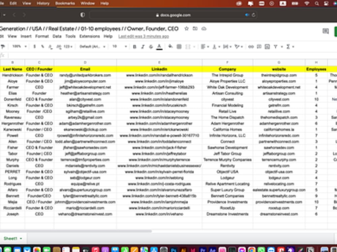Open the Tools menu

point(70,36)
